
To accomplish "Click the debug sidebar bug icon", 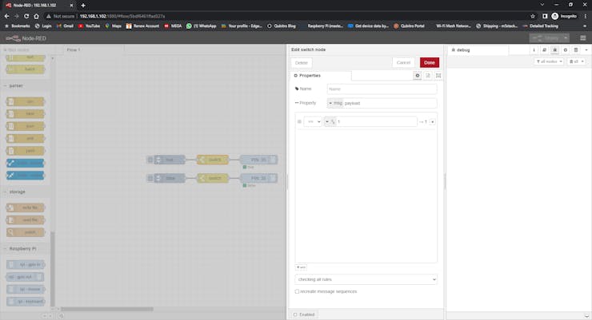I will (x=554, y=49).
